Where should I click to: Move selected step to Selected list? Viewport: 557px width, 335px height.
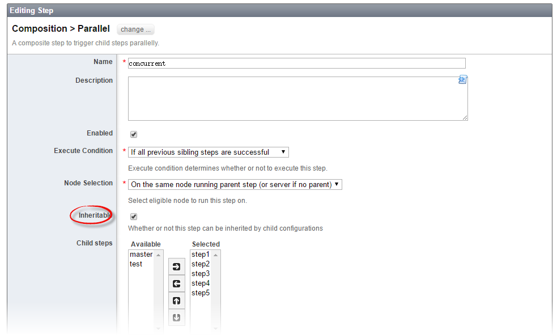click(x=177, y=266)
